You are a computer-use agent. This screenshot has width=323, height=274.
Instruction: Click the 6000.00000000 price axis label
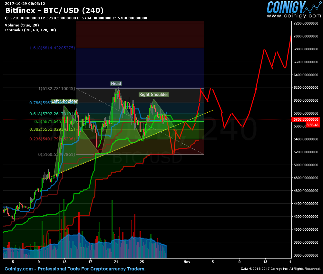pyautogui.click(x=306, y=100)
